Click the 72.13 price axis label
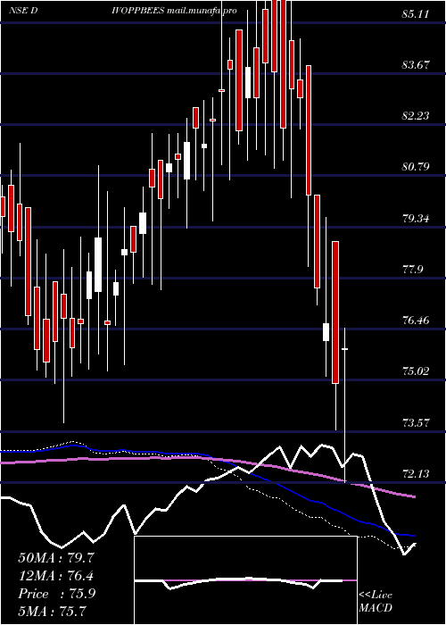446x625 pixels. click(416, 473)
